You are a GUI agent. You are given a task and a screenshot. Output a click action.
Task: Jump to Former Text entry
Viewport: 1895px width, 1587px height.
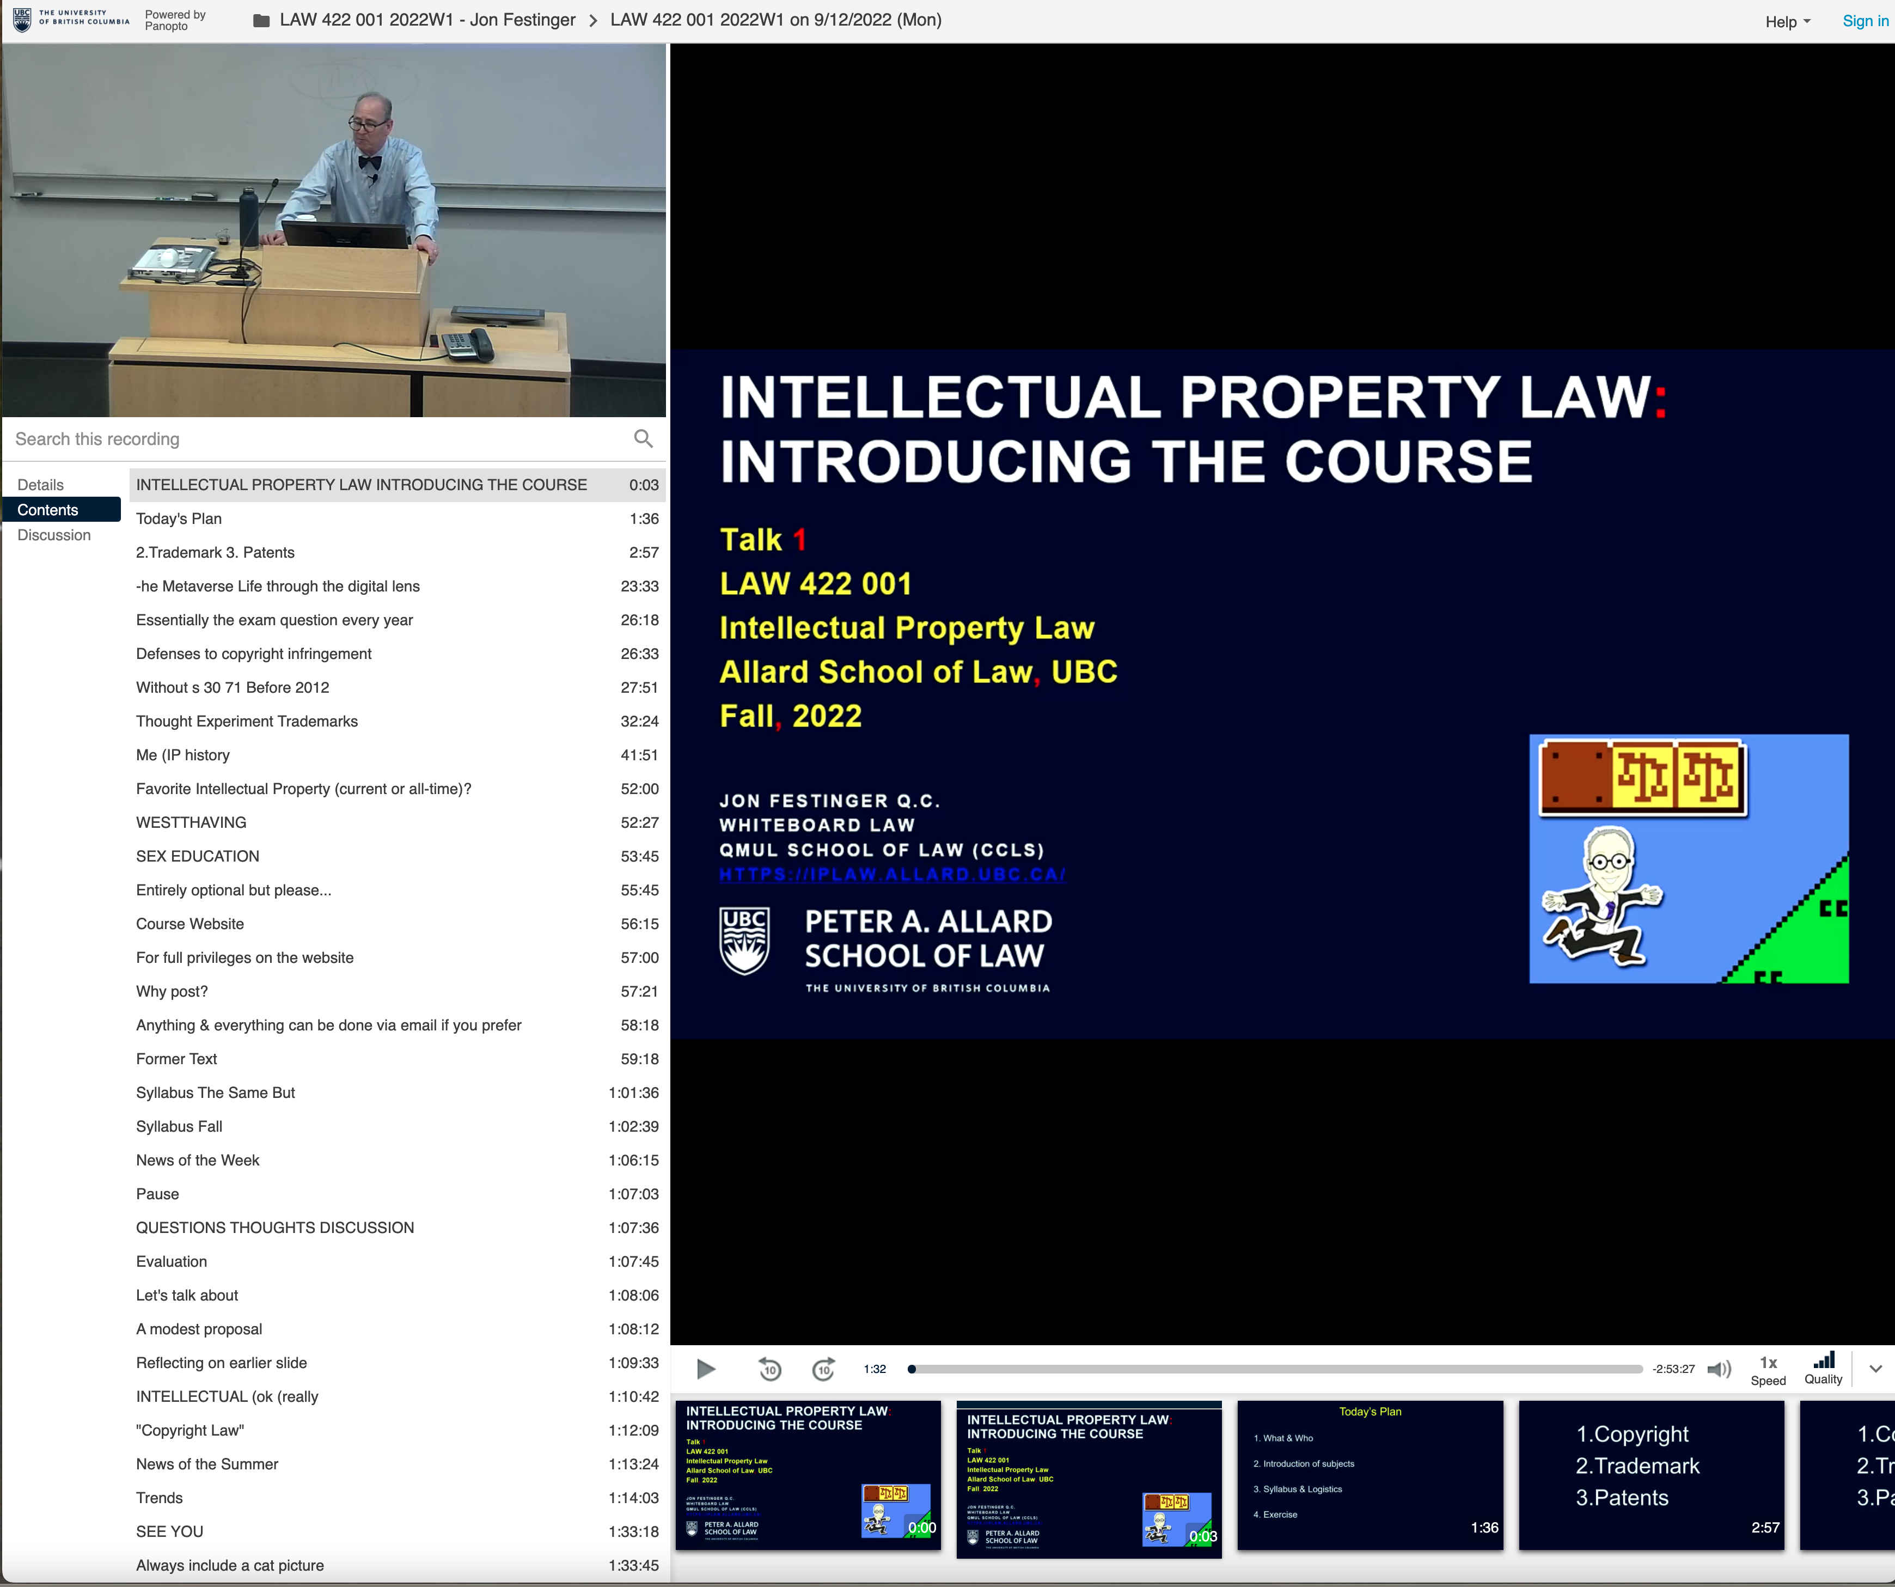pos(397,1059)
